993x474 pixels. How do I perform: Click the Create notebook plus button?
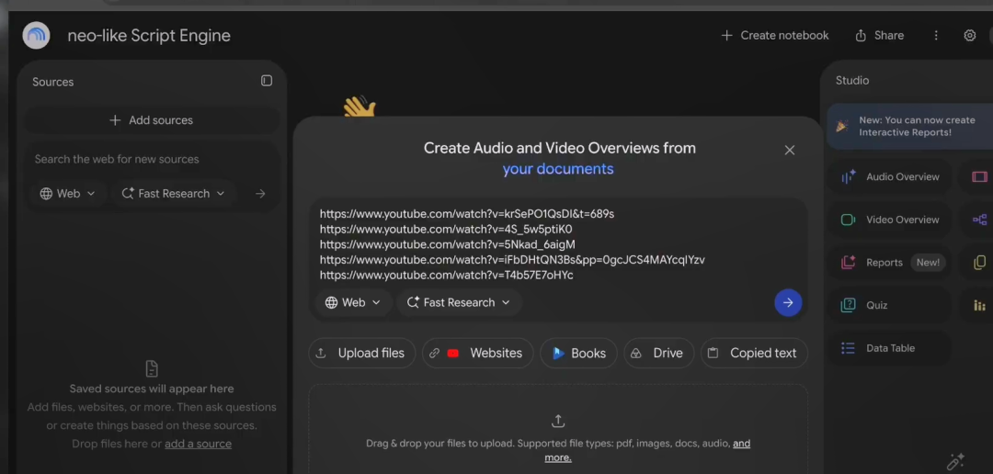774,36
